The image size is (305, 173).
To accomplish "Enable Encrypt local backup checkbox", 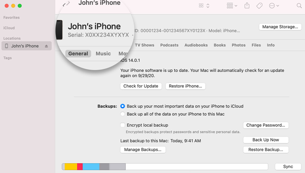I will point(123,125).
